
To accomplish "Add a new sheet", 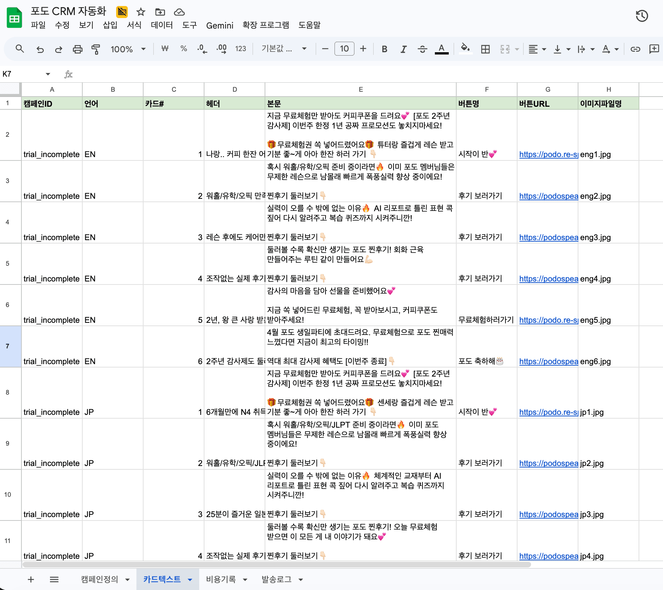I will [31, 579].
